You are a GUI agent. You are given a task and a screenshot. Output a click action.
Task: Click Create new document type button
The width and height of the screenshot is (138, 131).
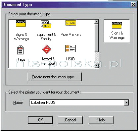tap(54, 77)
